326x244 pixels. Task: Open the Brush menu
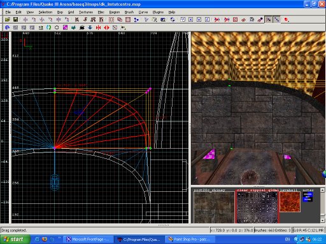pos(129,12)
